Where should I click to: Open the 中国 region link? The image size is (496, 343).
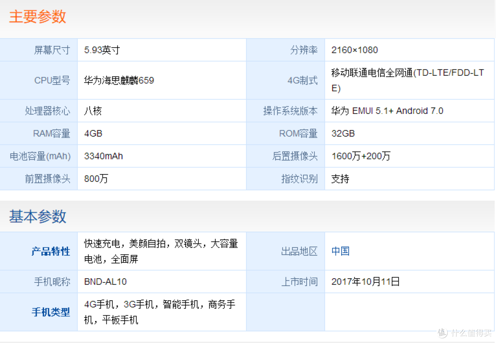tap(340, 251)
